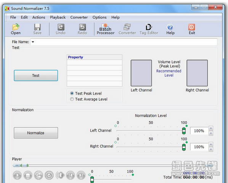Image resolution: width=228 pixels, height=183 pixels.
Task: Open the File menu
Action: coord(13,17)
